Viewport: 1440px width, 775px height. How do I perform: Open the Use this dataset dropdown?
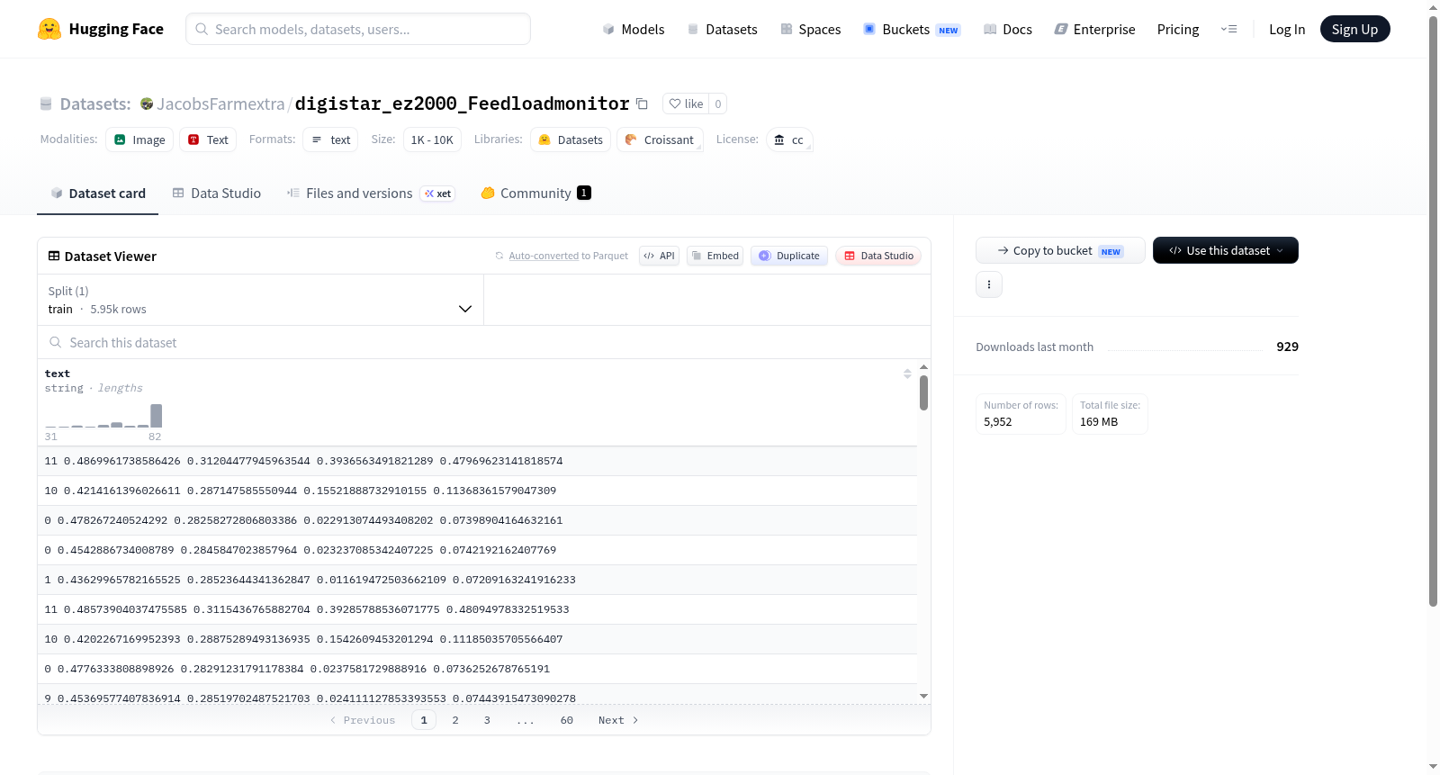point(1226,250)
